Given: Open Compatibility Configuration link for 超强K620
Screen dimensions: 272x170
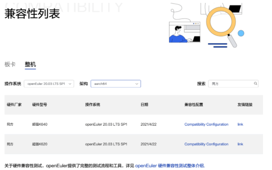Looking at the screenshot, I should (206, 144).
